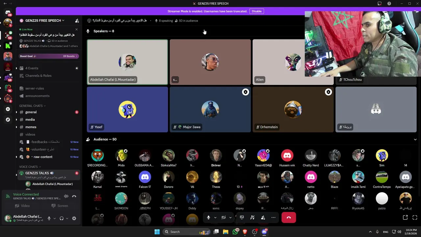Screen dimensions: 421x237
Task: Collapse the VOICE CHATS category
Action: pyautogui.click(x=30, y=167)
